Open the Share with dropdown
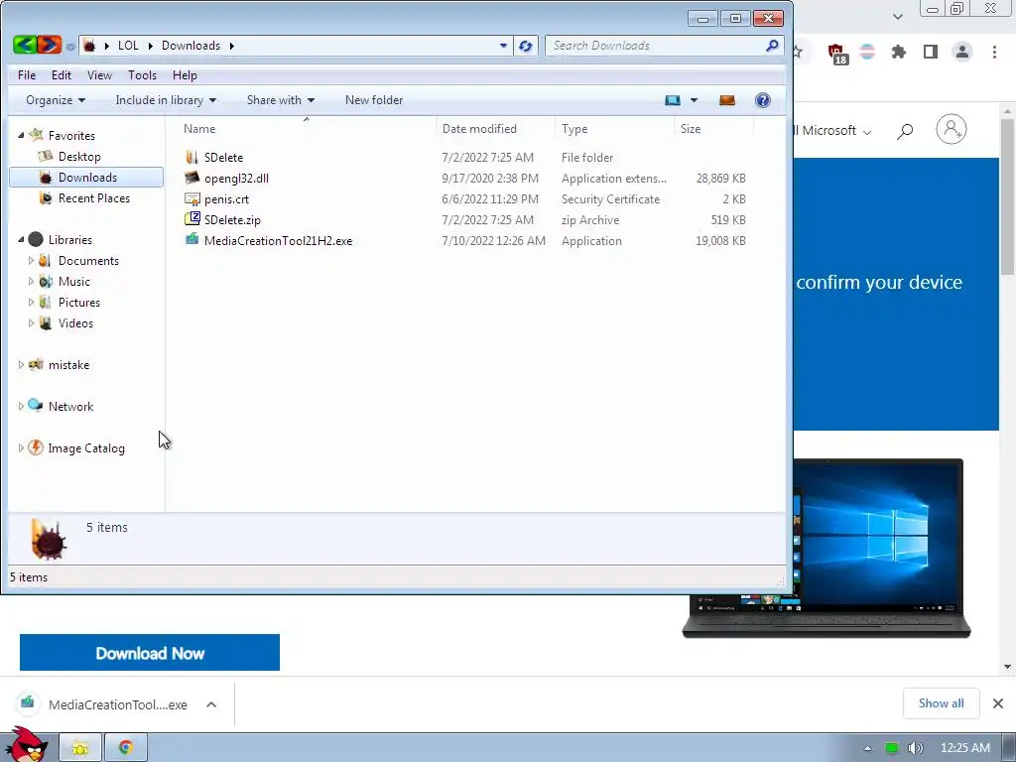The height and width of the screenshot is (762, 1016). (x=281, y=100)
